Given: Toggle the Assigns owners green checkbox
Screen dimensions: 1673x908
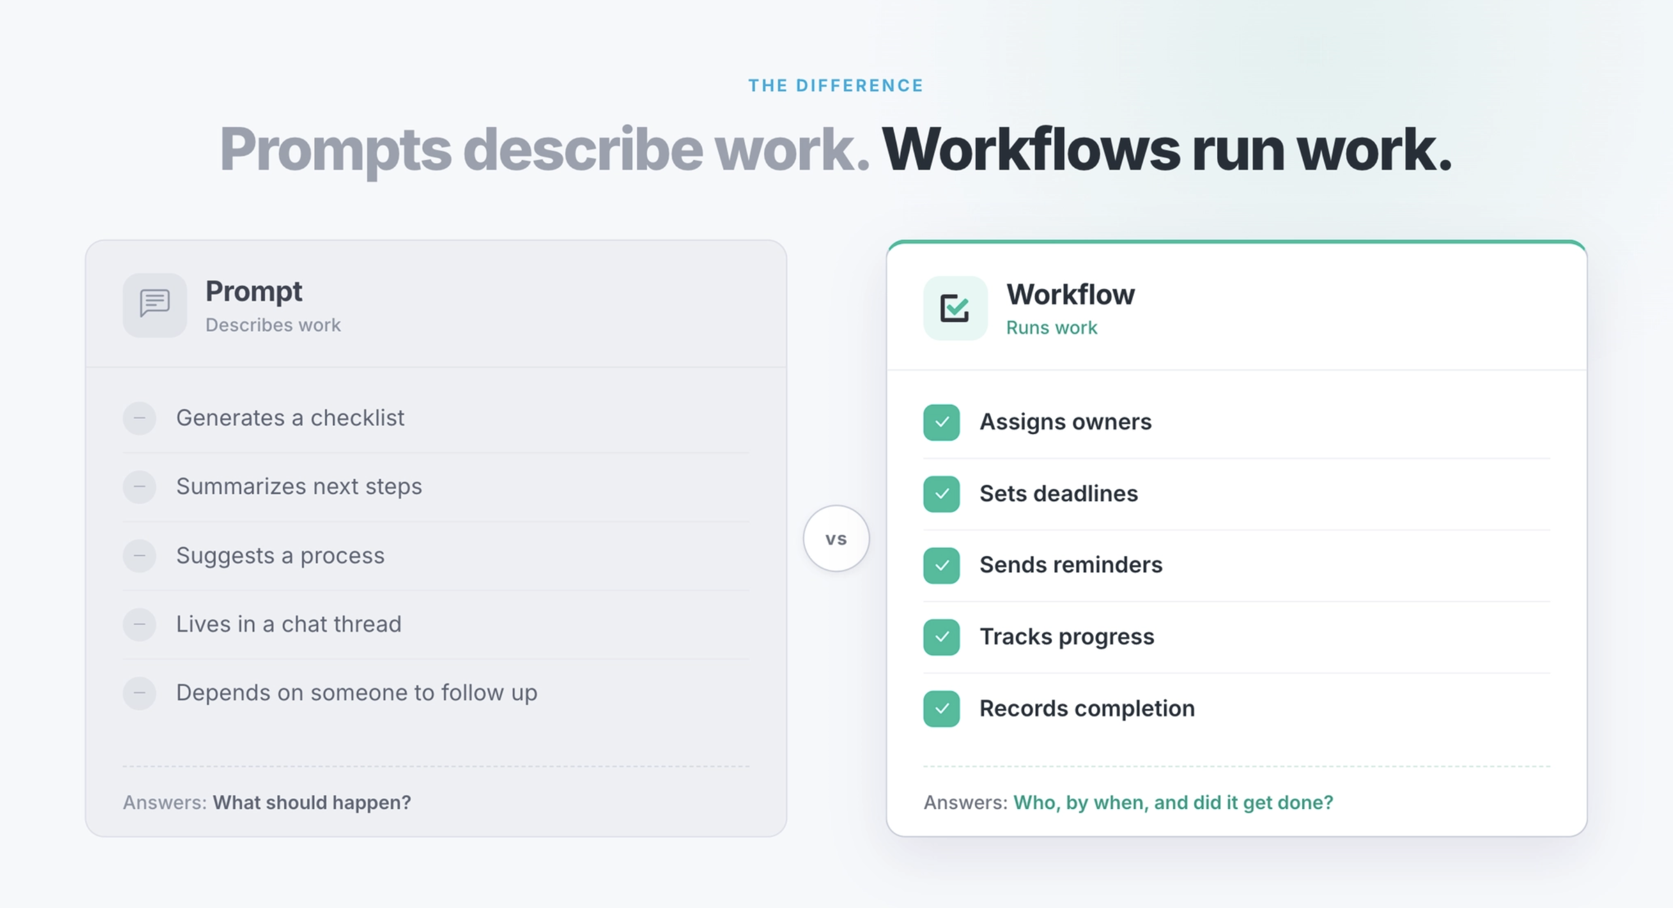Looking at the screenshot, I should 942,423.
